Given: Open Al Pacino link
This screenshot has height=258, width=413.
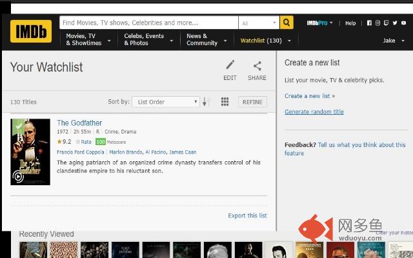Looking at the screenshot, I should pos(156,152).
